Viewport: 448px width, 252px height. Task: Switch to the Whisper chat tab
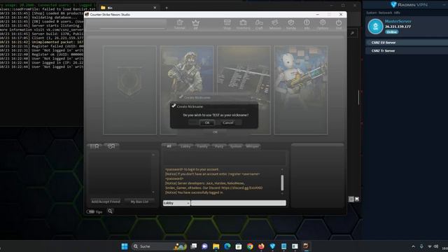pyautogui.click(x=253, y=146)
